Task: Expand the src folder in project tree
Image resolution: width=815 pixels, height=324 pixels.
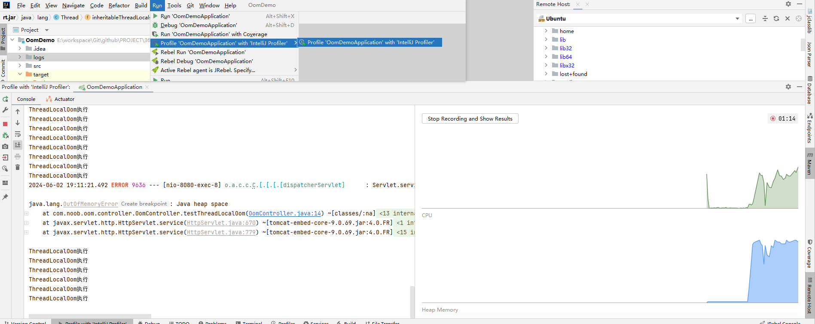Action: [x=20, y=66]
